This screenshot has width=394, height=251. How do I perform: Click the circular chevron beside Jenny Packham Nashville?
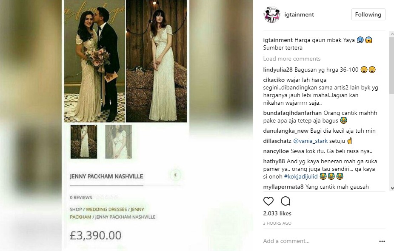click(175, 175)
